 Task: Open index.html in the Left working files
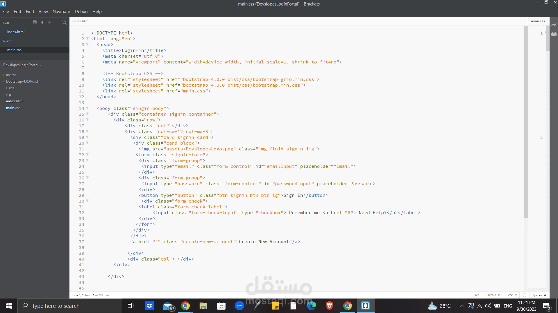click(16, 32)
